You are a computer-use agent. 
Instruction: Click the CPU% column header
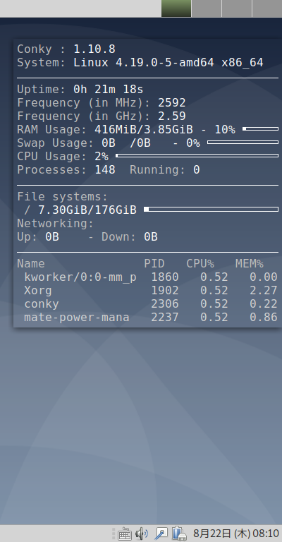200,264
